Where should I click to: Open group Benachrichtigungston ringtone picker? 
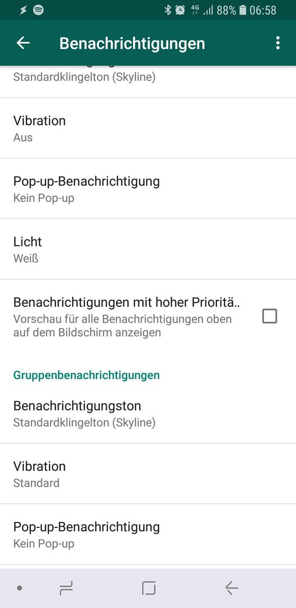148,413
